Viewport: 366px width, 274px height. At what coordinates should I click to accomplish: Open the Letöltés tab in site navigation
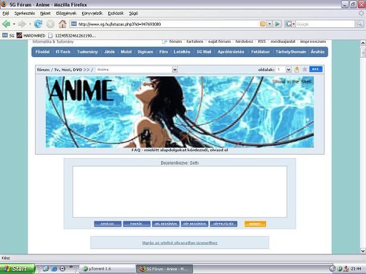(x=183, y=52)
